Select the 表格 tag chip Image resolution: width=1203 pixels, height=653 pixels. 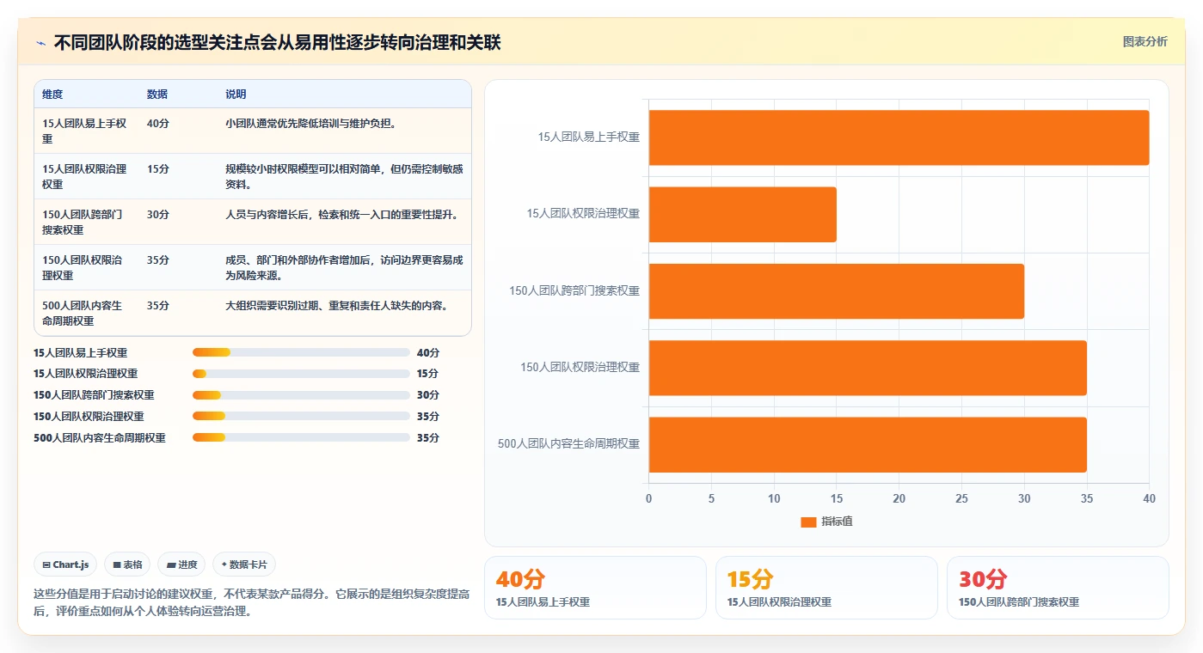pyautogui.click(x=127, y=565)
